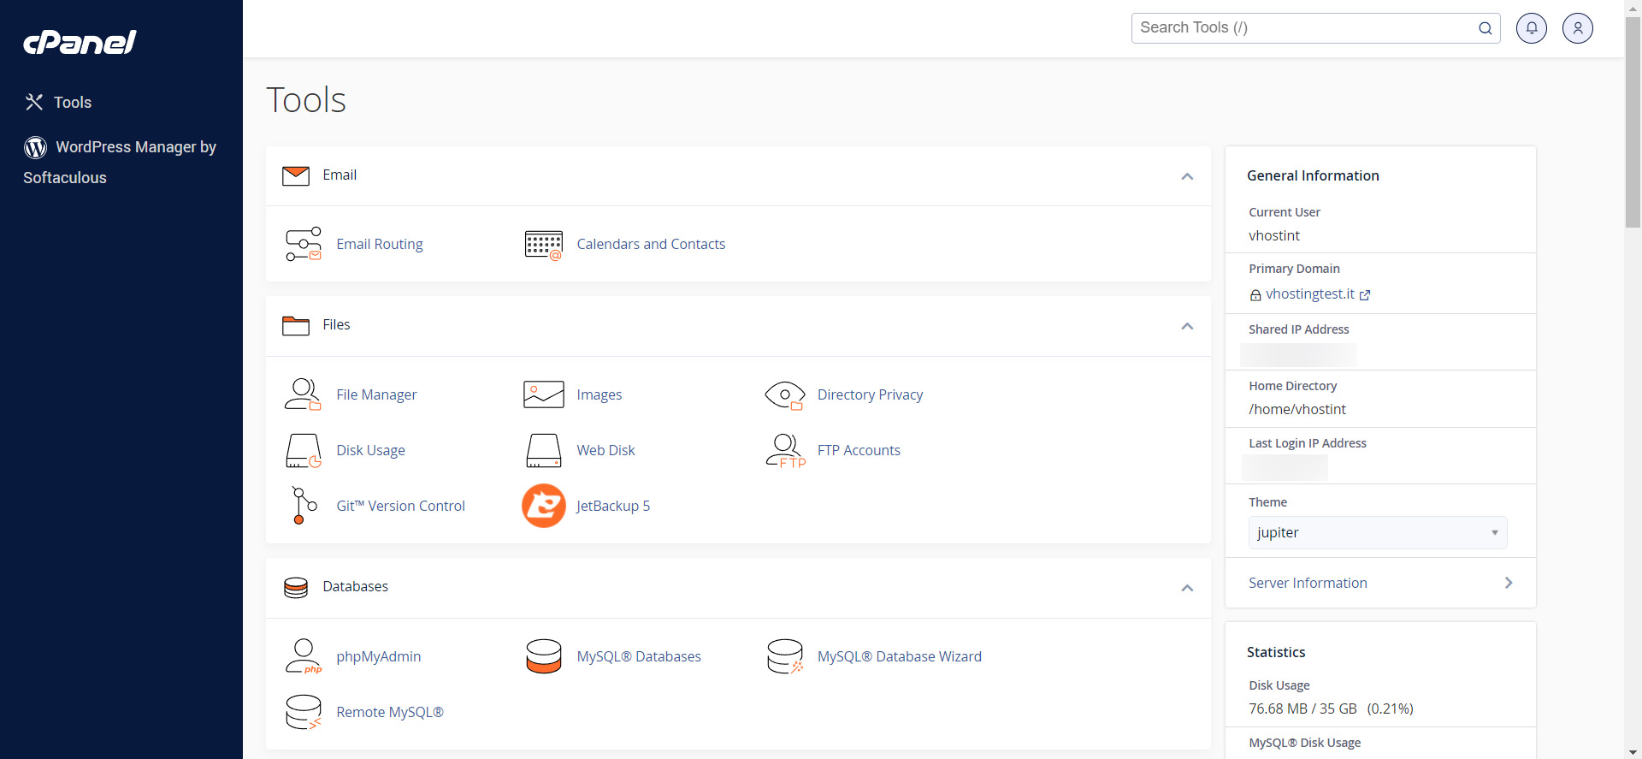1642x759 pixels.
Task: Click the padlock icon beside primary domain
Action: [x=1255, y=295]
